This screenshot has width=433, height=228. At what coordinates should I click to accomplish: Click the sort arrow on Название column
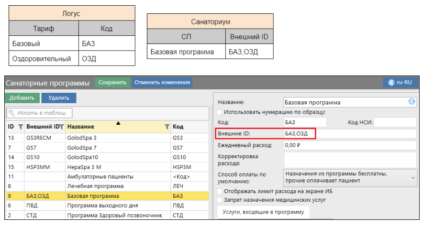[118, 123]
